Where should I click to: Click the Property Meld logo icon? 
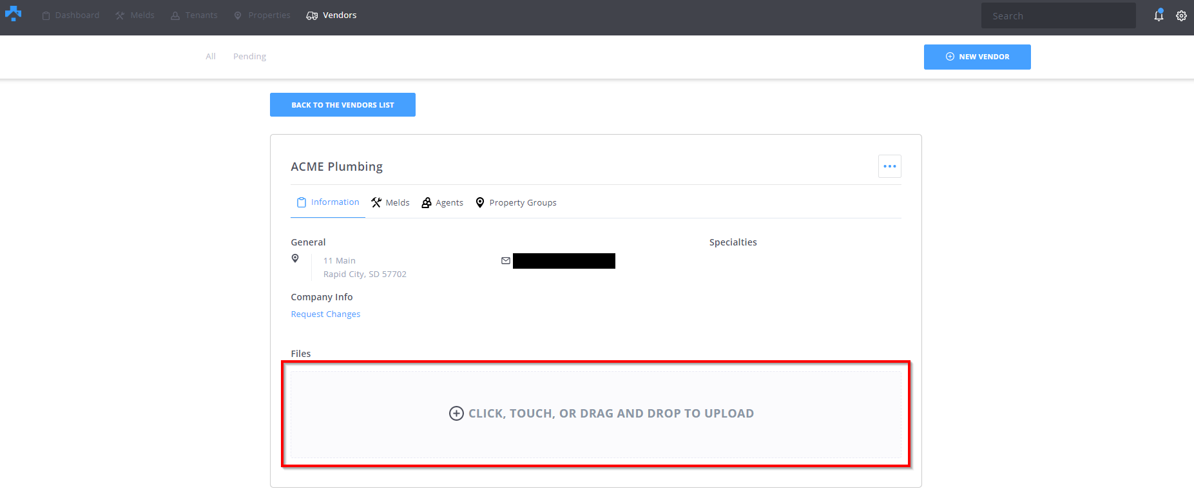pos(13,13)
